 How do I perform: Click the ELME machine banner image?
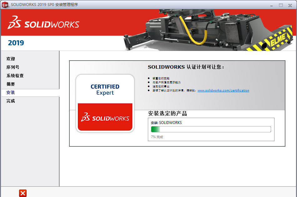tap(208, 30)
